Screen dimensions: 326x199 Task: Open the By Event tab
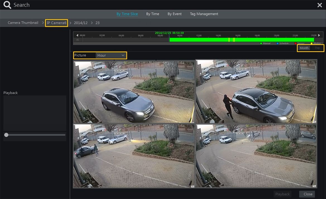coord(174,14)
